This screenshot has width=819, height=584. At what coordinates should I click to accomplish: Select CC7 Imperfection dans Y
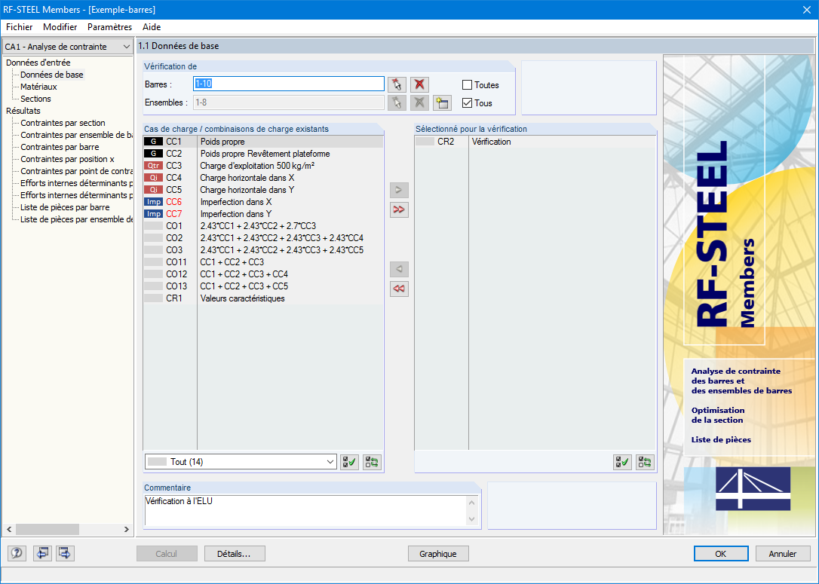point(263,214)
